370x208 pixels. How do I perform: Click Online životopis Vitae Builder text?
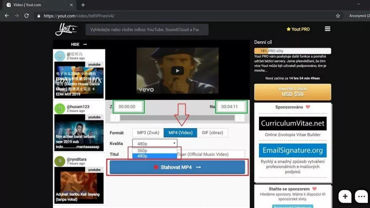pos(293,135)
